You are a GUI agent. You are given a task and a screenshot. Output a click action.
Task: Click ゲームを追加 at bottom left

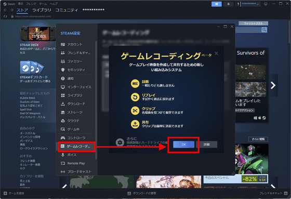(x=14, y=193)
